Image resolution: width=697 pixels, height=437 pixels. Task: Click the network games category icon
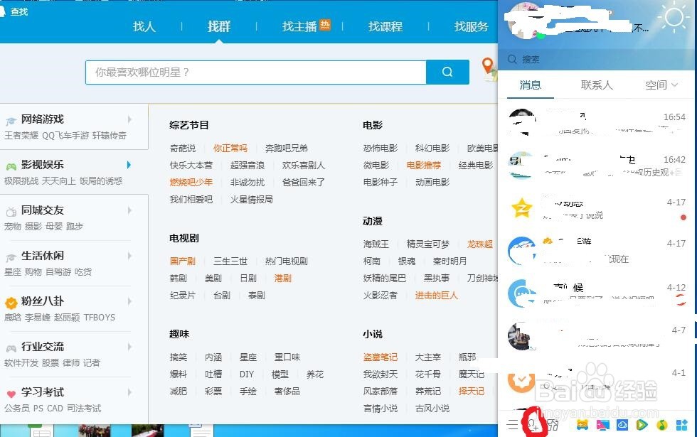(11, 121)
